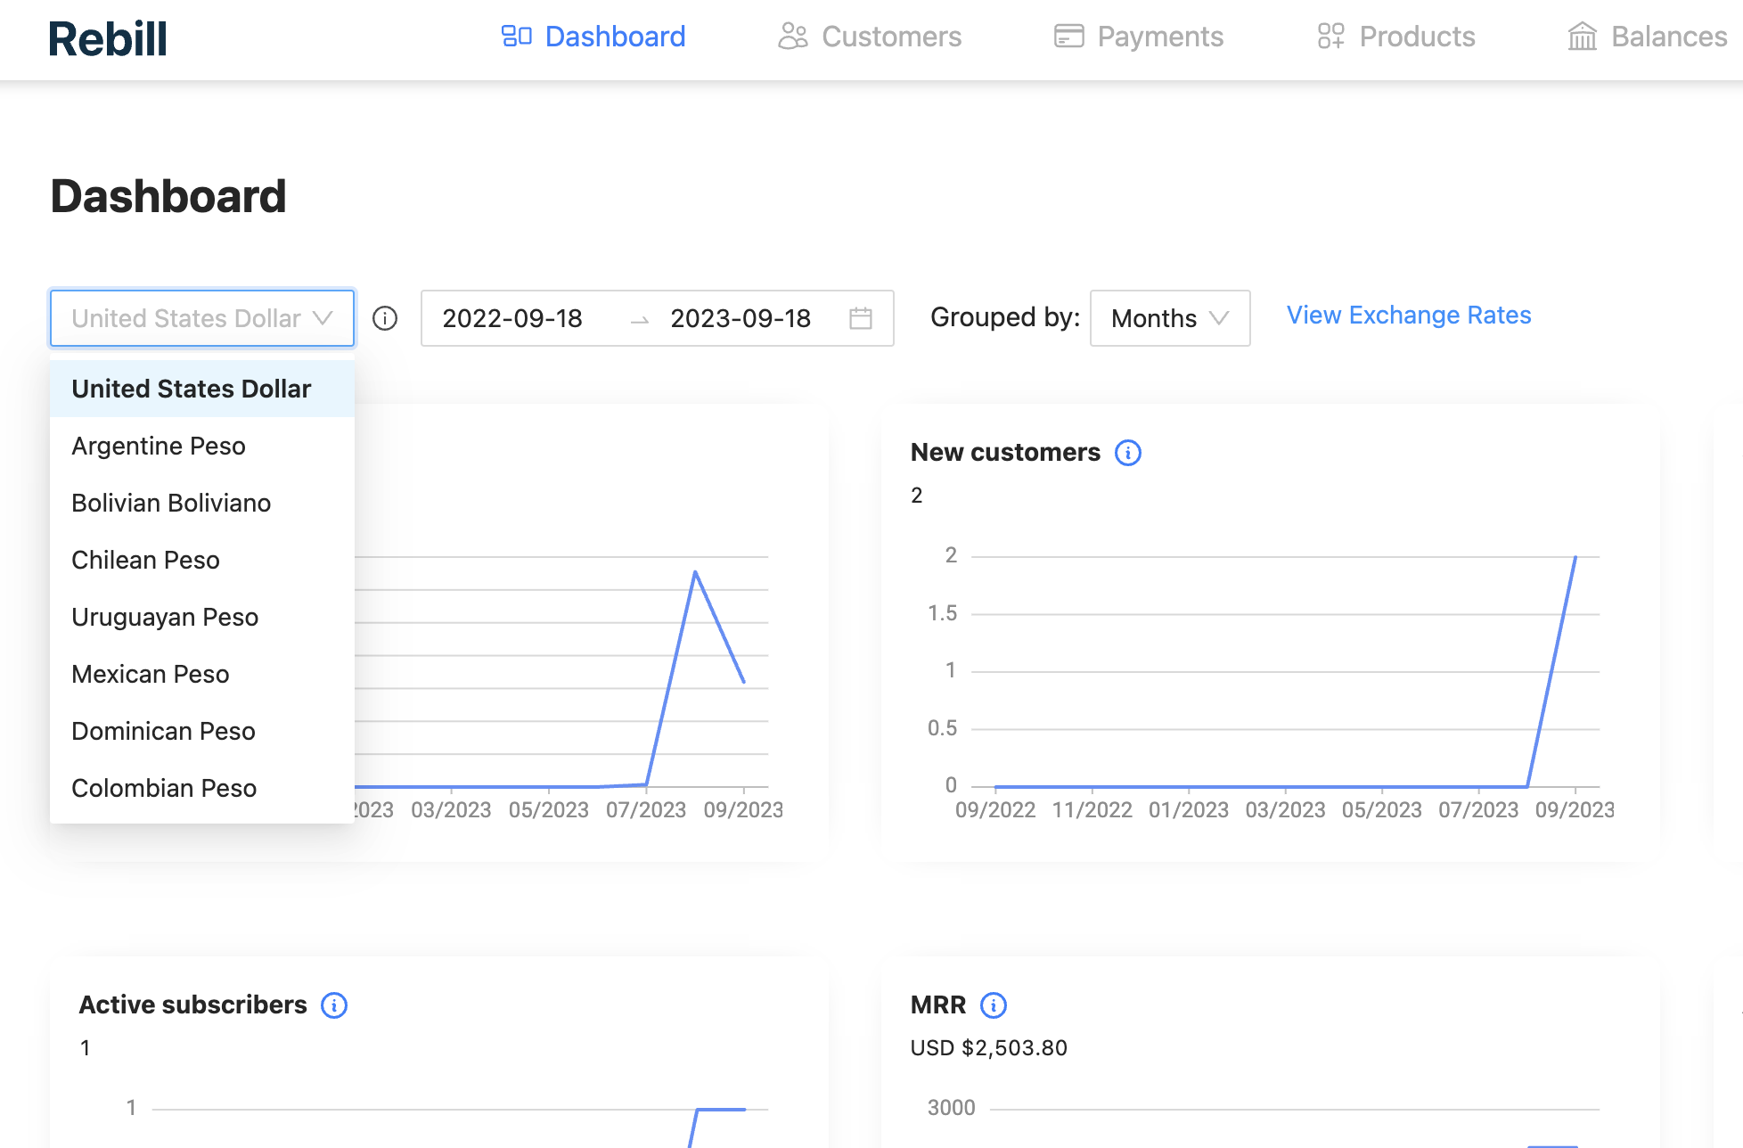1743x1148 pixels.
Task: Open the Customers navigation tab
Action: point(870,37)
